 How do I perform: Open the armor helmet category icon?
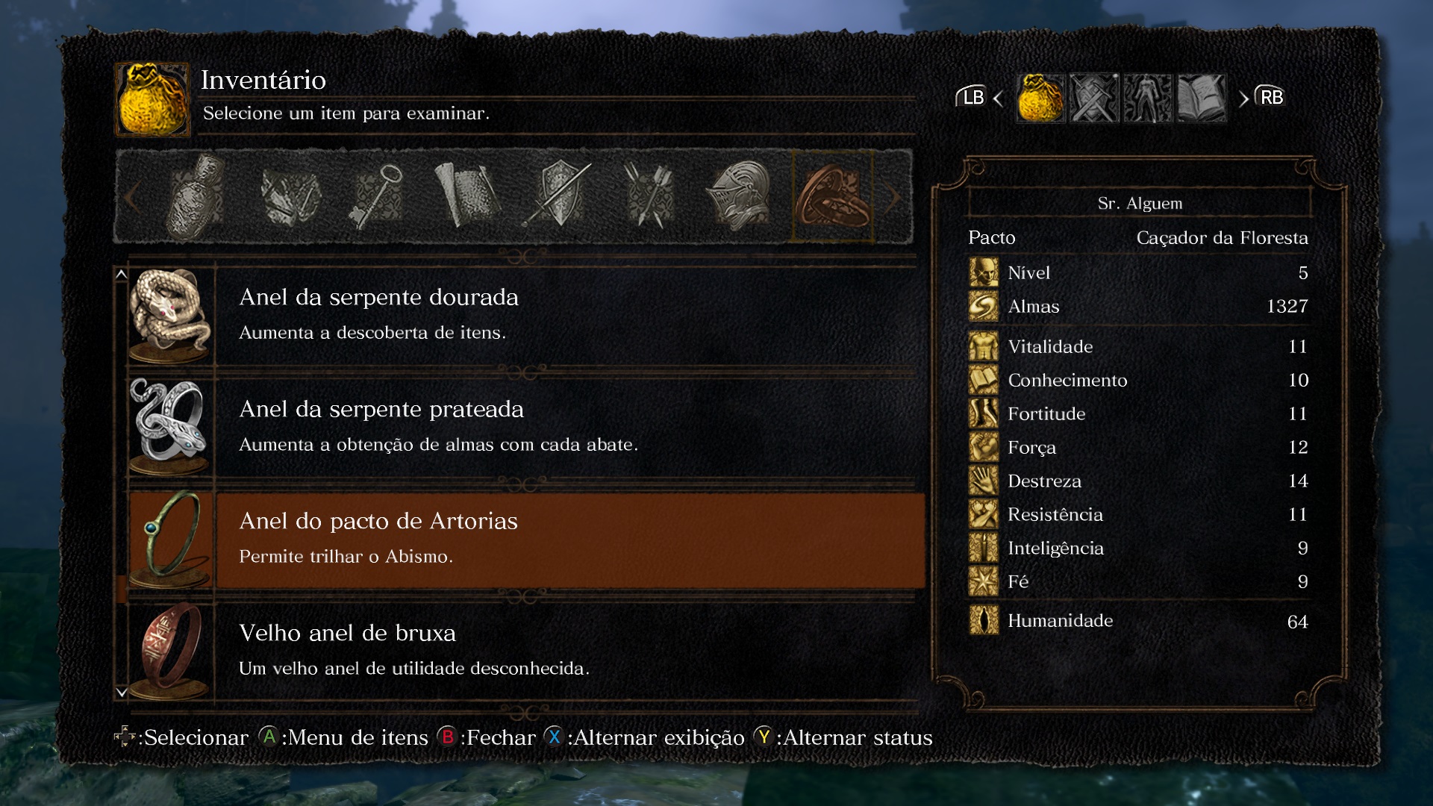[739, 197]
